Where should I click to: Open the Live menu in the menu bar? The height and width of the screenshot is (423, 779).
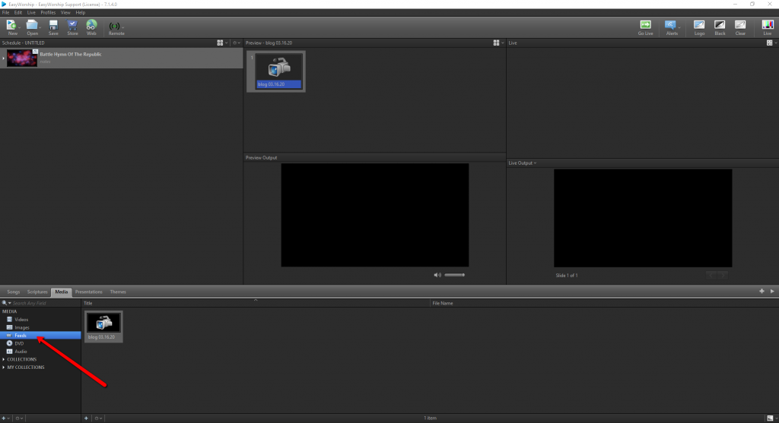click(31, 12)
